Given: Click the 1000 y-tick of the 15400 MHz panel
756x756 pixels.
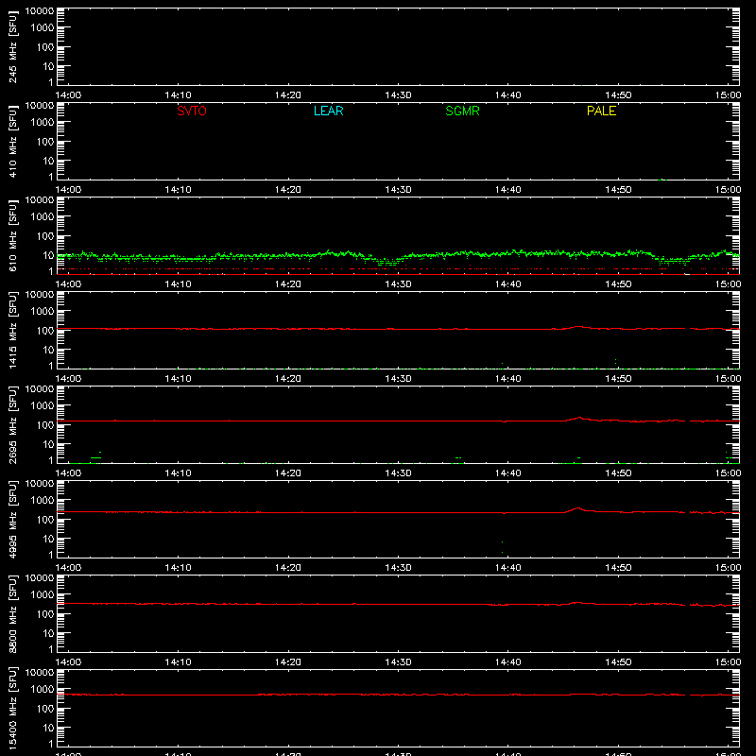Looking at the screenshot, I should point(43,690).
